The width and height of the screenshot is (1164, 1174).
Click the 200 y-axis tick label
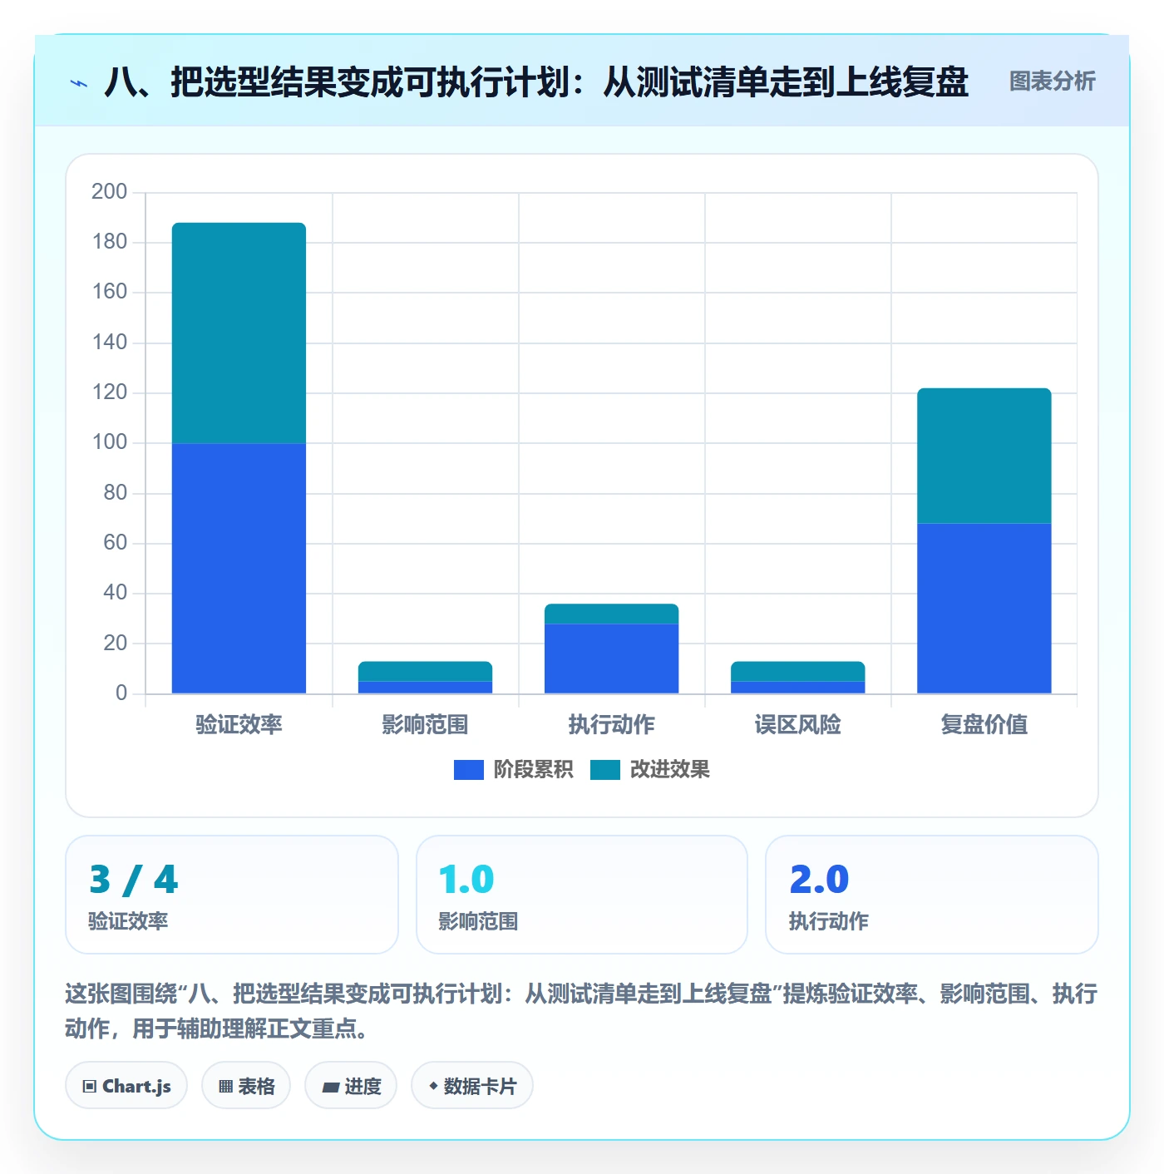pos(110,192)
